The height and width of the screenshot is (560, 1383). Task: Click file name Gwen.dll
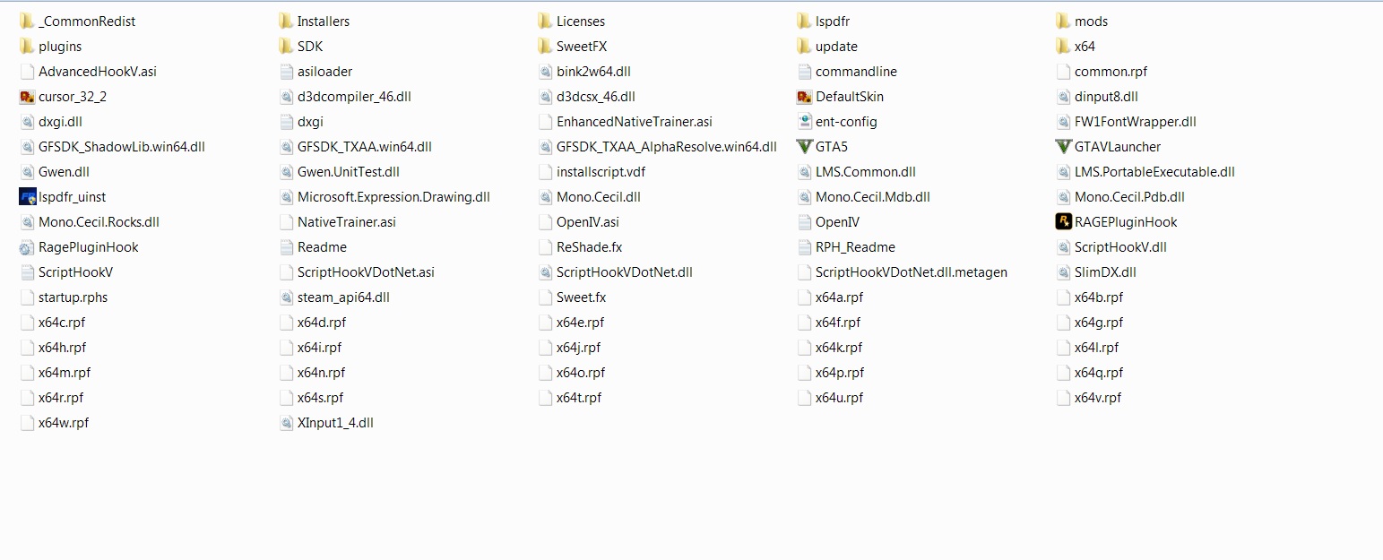coord(64,172)
